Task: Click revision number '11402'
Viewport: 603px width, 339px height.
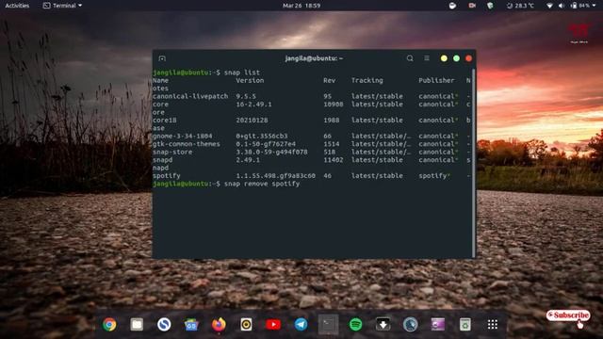Action: click(x=334, y=159)
